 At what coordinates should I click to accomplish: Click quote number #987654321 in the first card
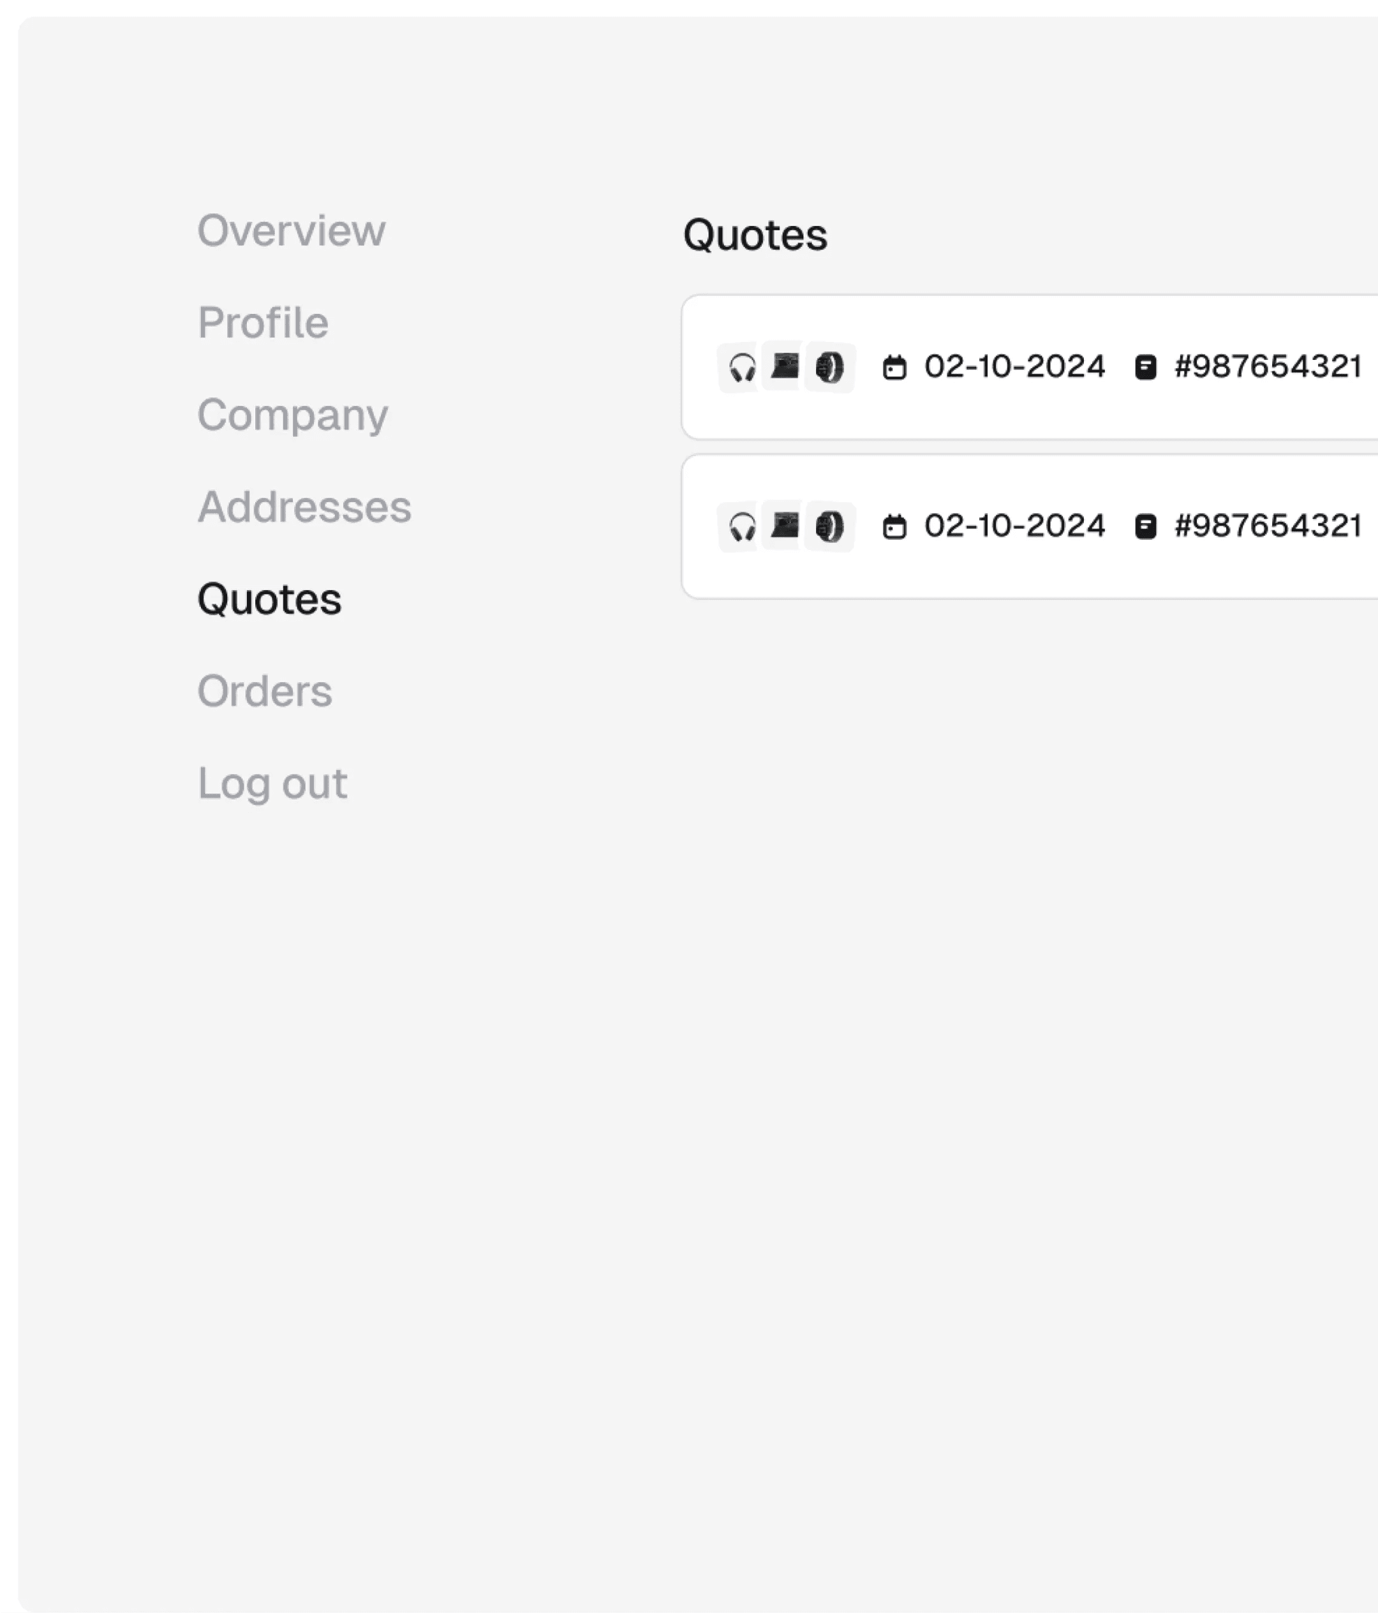click(x=1268, y=367)
